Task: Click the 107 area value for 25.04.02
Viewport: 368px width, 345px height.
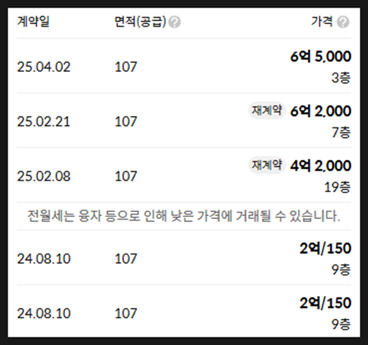Action: [126, 67]
